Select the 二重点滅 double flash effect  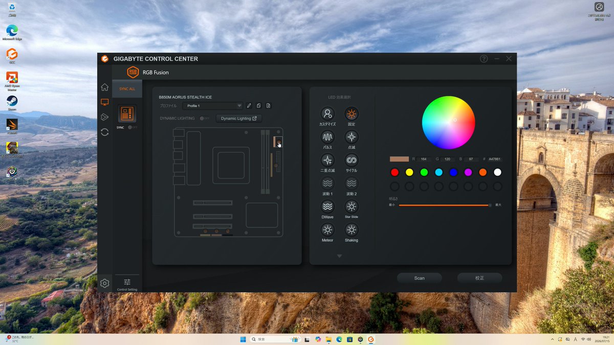pyautogui.click(x=327, y=160)
